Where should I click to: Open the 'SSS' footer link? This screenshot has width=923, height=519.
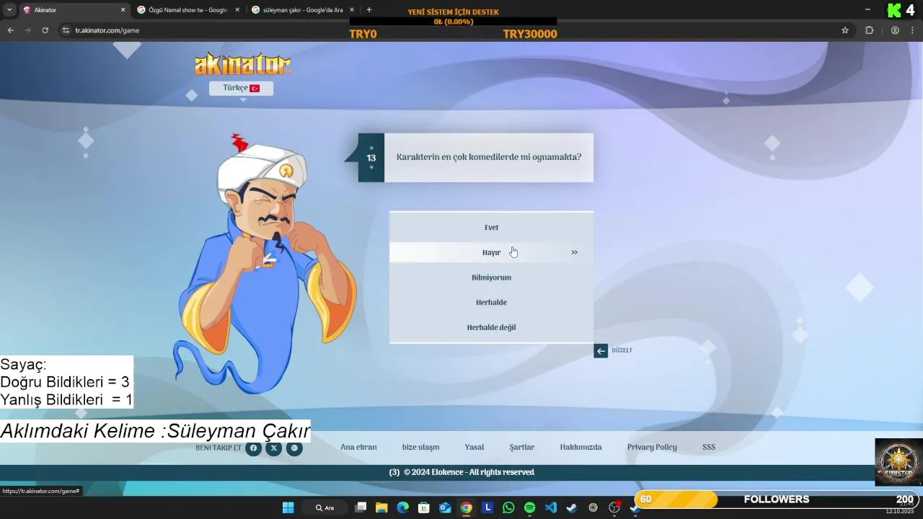point(709,447)
